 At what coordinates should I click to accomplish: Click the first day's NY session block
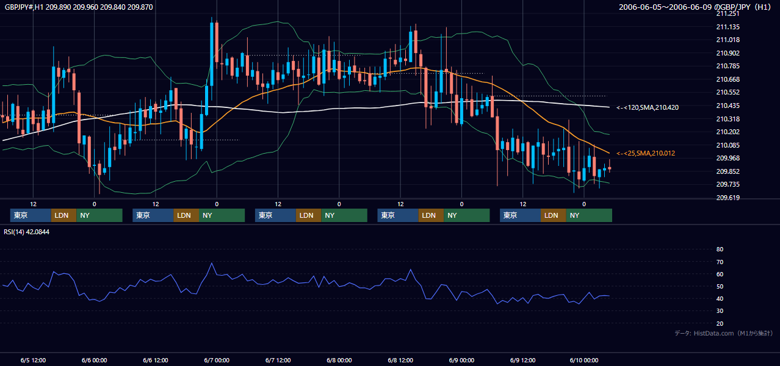click(x=99, y=215)
